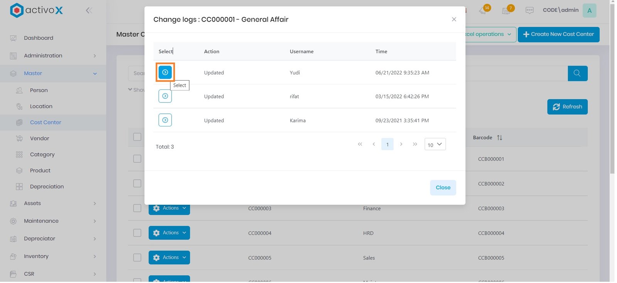This screenshot has width=617, height=283.
Task: Collapse the sidebar with double-chevron icon
Action: pyautogui.click(x=89, y=10)
